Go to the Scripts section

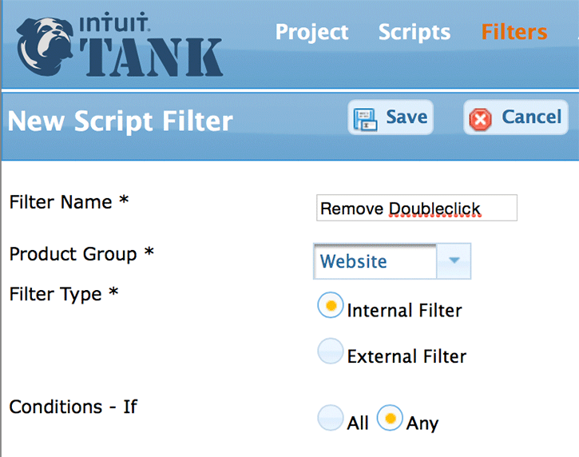414,32
